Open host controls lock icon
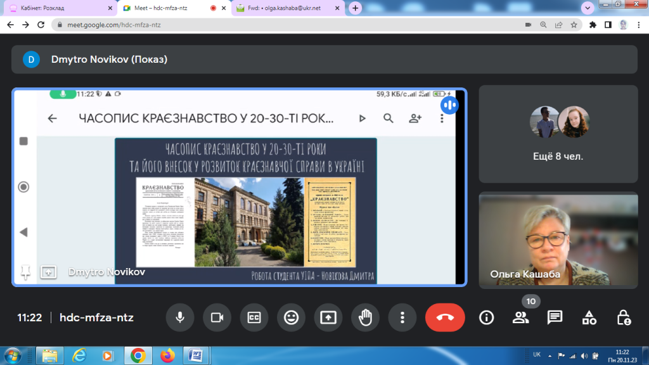649x365 pixels. [x=624, y=317]
